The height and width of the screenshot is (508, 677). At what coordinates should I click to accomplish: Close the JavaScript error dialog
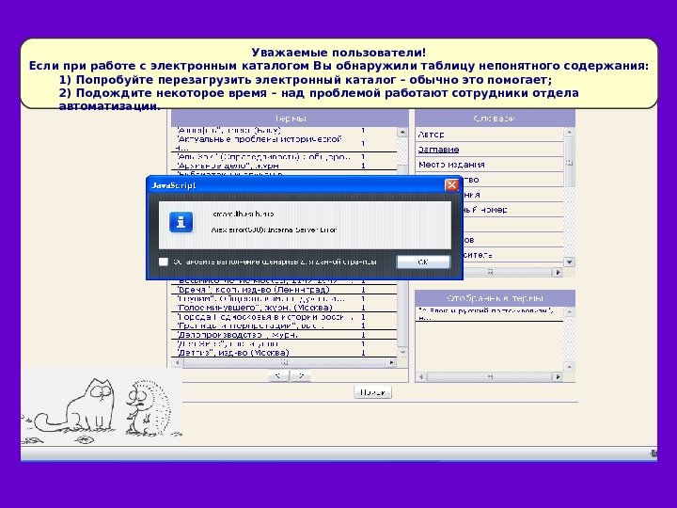pyautogui.click(x=451, y=185)
